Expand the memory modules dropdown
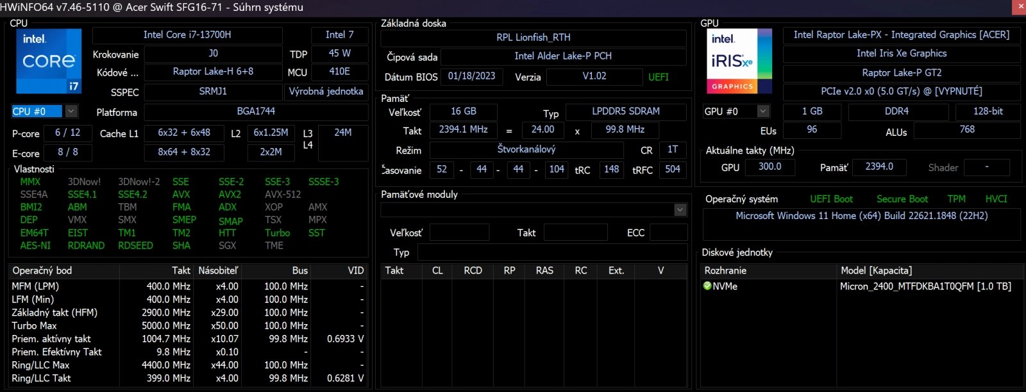 coord(680,210)
